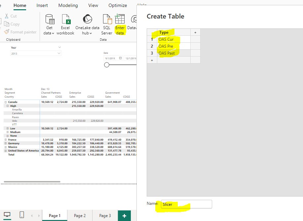Open the 2013 year dropdown
The width and height of the screenshot is (303, 221).
point(36,53)
